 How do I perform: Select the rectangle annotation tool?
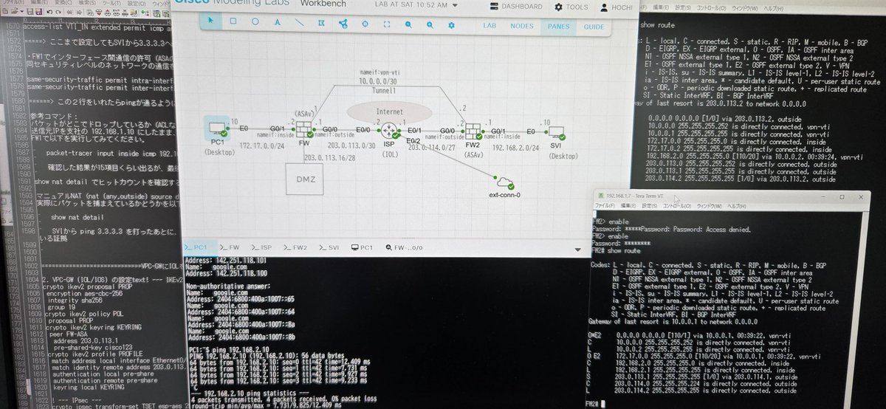[233, 21]
